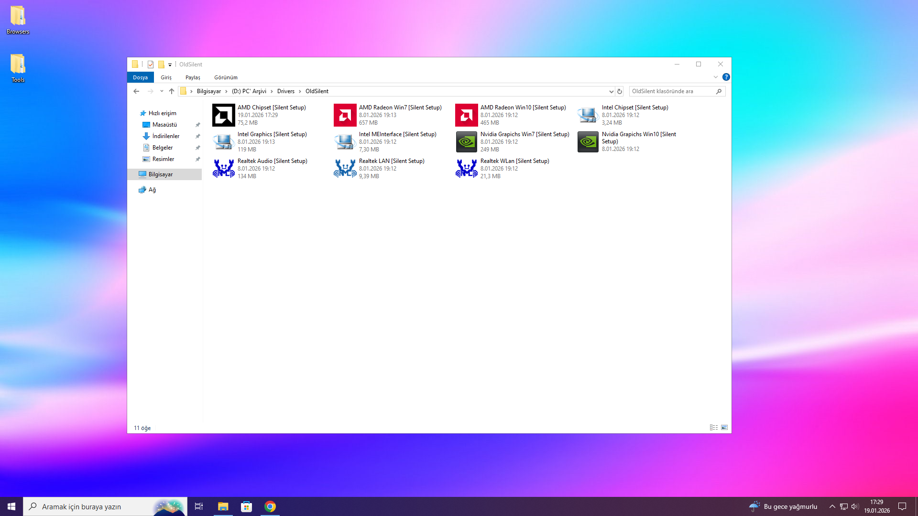Viewport: 918px width, 516px height.
Task: Click the search magnifier in OldSilent box
Action: (x=719, y=91)
